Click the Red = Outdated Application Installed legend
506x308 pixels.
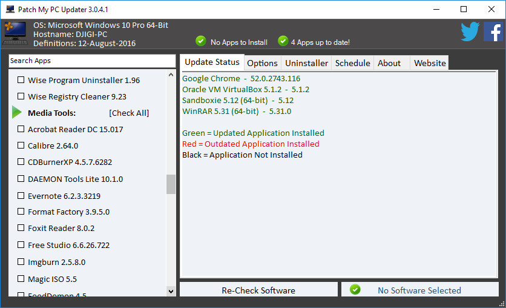point(251,144)
